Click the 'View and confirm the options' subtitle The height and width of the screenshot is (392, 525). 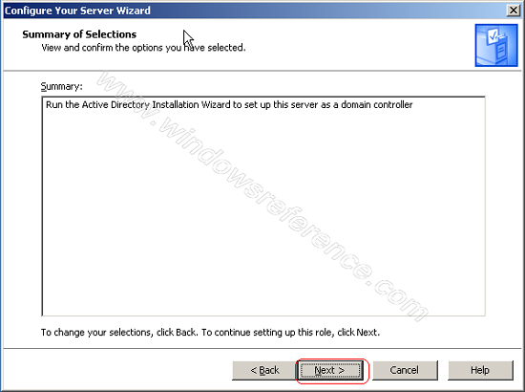pos(143,48)
